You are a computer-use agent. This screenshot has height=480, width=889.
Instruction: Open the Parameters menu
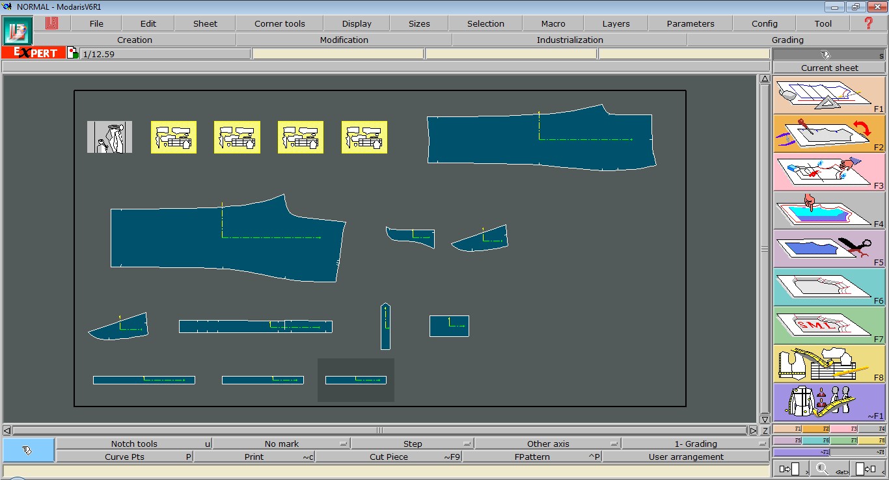coord(691,23)
